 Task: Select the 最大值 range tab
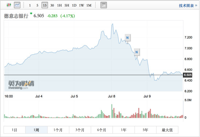[167, 130]
